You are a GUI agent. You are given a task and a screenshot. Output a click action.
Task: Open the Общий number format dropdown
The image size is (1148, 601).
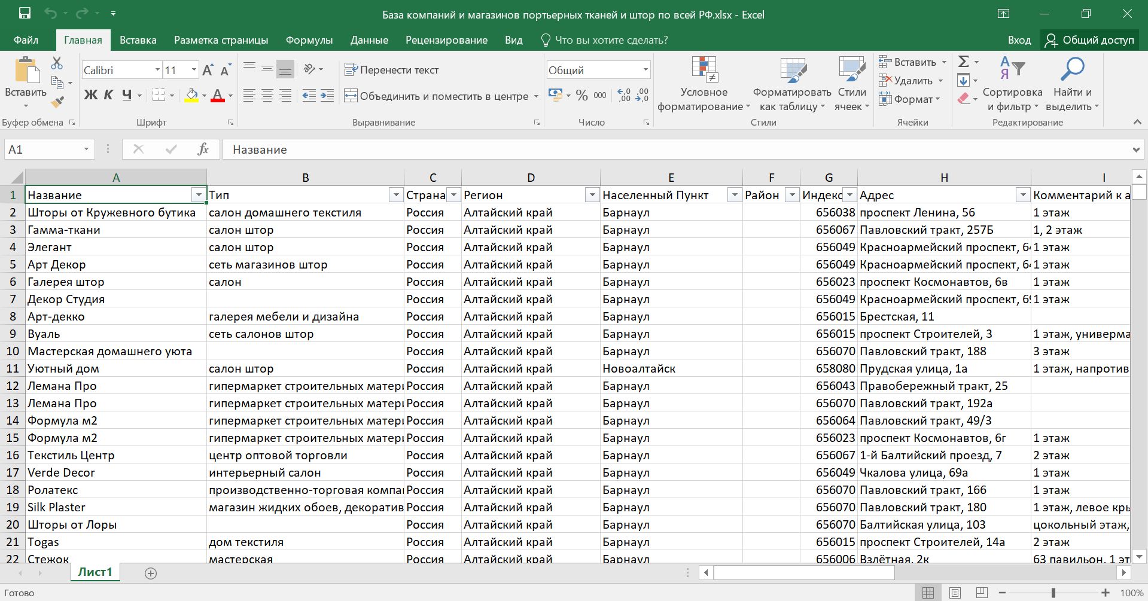(x=645, y=70)
